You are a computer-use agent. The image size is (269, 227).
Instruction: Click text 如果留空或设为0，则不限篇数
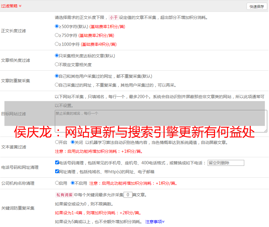(x=84, y=204)
